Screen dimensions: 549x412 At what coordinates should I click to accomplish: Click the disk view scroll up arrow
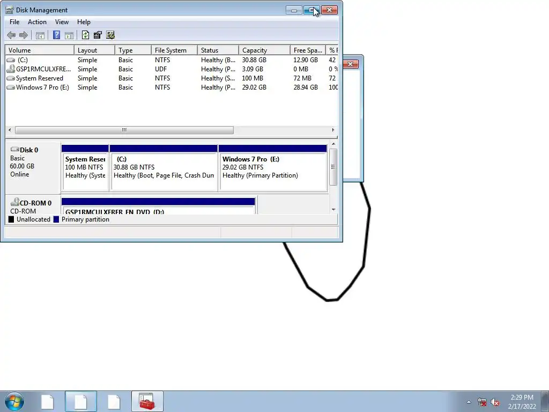pos(333,144)
